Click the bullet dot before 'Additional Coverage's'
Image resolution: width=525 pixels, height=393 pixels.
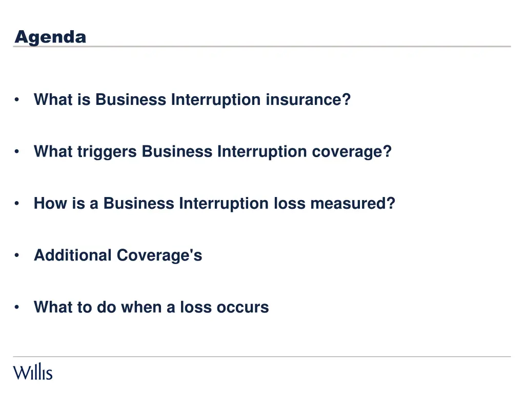(x=17, y=255)
